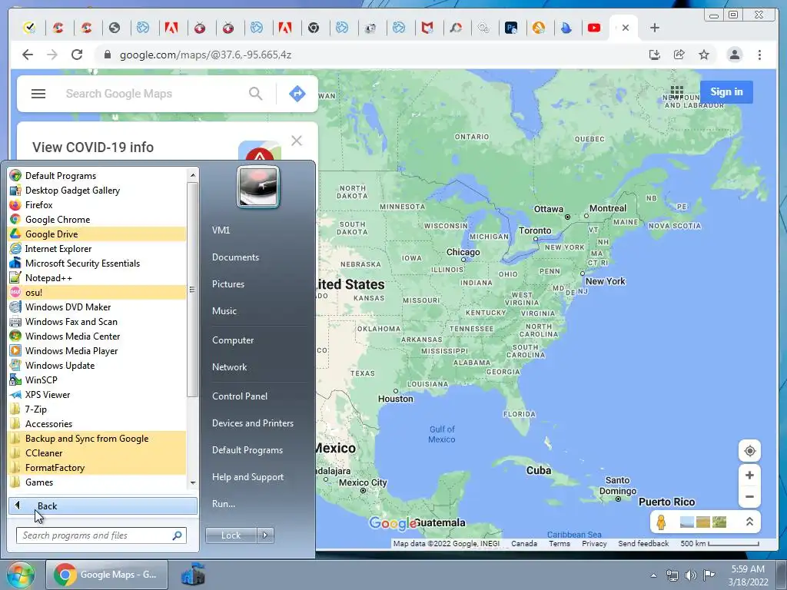
Task: Open the Terms link on map footer
Action: 560,543
